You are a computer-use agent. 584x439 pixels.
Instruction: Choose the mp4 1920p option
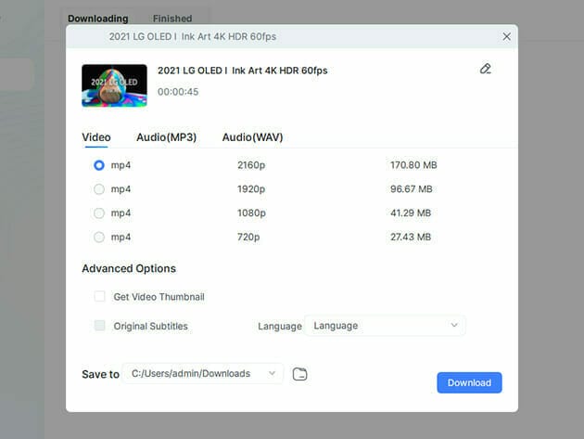[99, 189]
